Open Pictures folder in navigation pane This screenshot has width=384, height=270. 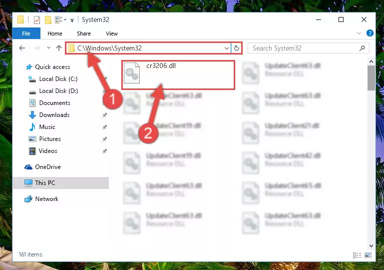(x=50, y=139)
